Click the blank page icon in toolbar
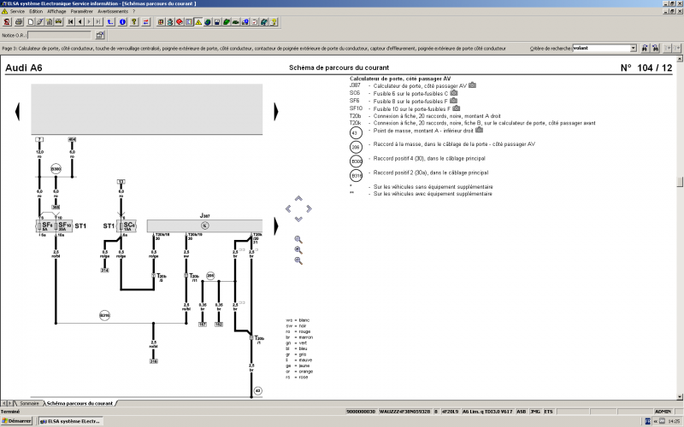 click(31, 22)
